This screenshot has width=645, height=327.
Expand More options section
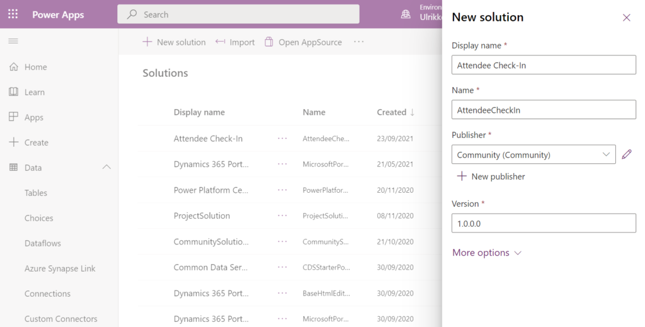click(487, 253)
